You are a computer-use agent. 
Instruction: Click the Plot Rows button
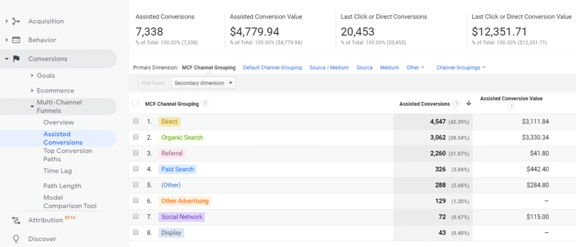pyautogui.click(x=154, y=83)
